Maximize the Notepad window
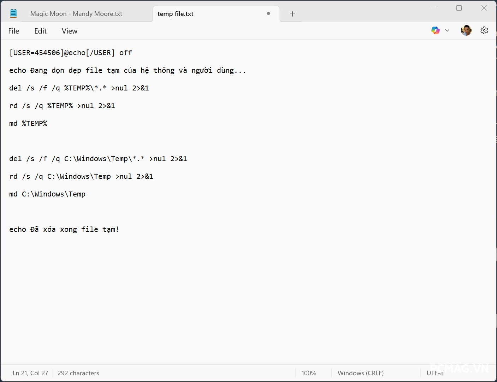 pos(459,8)
